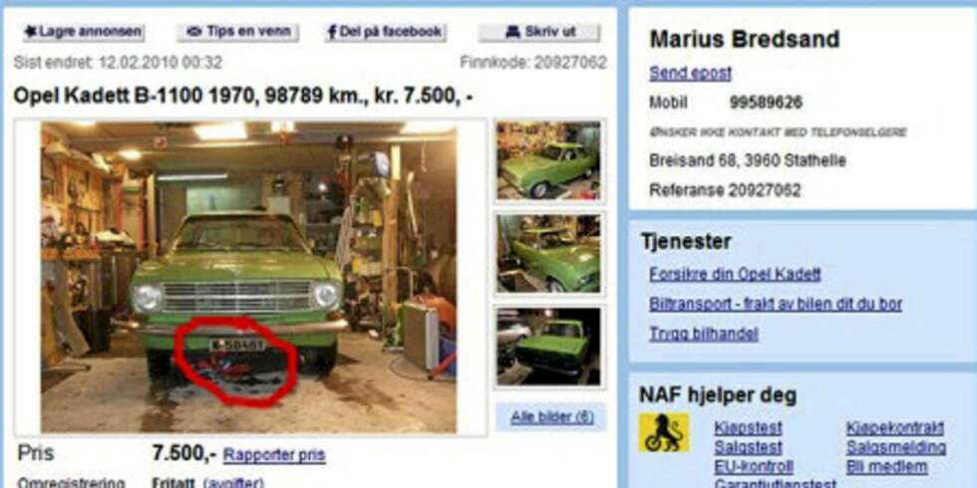Click the envelope icon on Tips en venn
This screenshot has height=488, width=977.
193,32
